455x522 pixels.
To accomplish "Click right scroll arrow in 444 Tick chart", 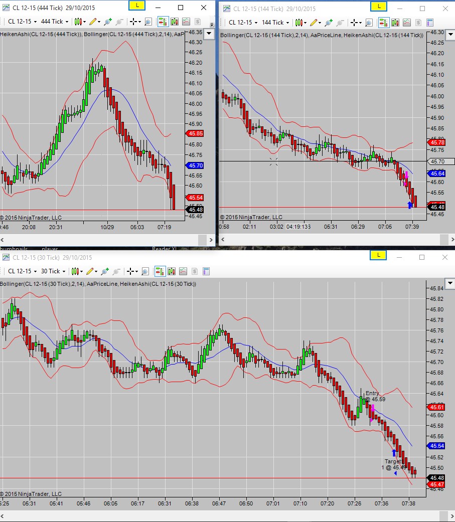I will click(x=211, y=240).
